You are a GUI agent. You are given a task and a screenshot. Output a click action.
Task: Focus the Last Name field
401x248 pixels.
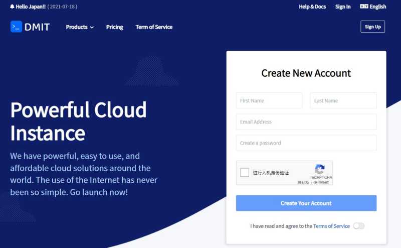(343, 101)
